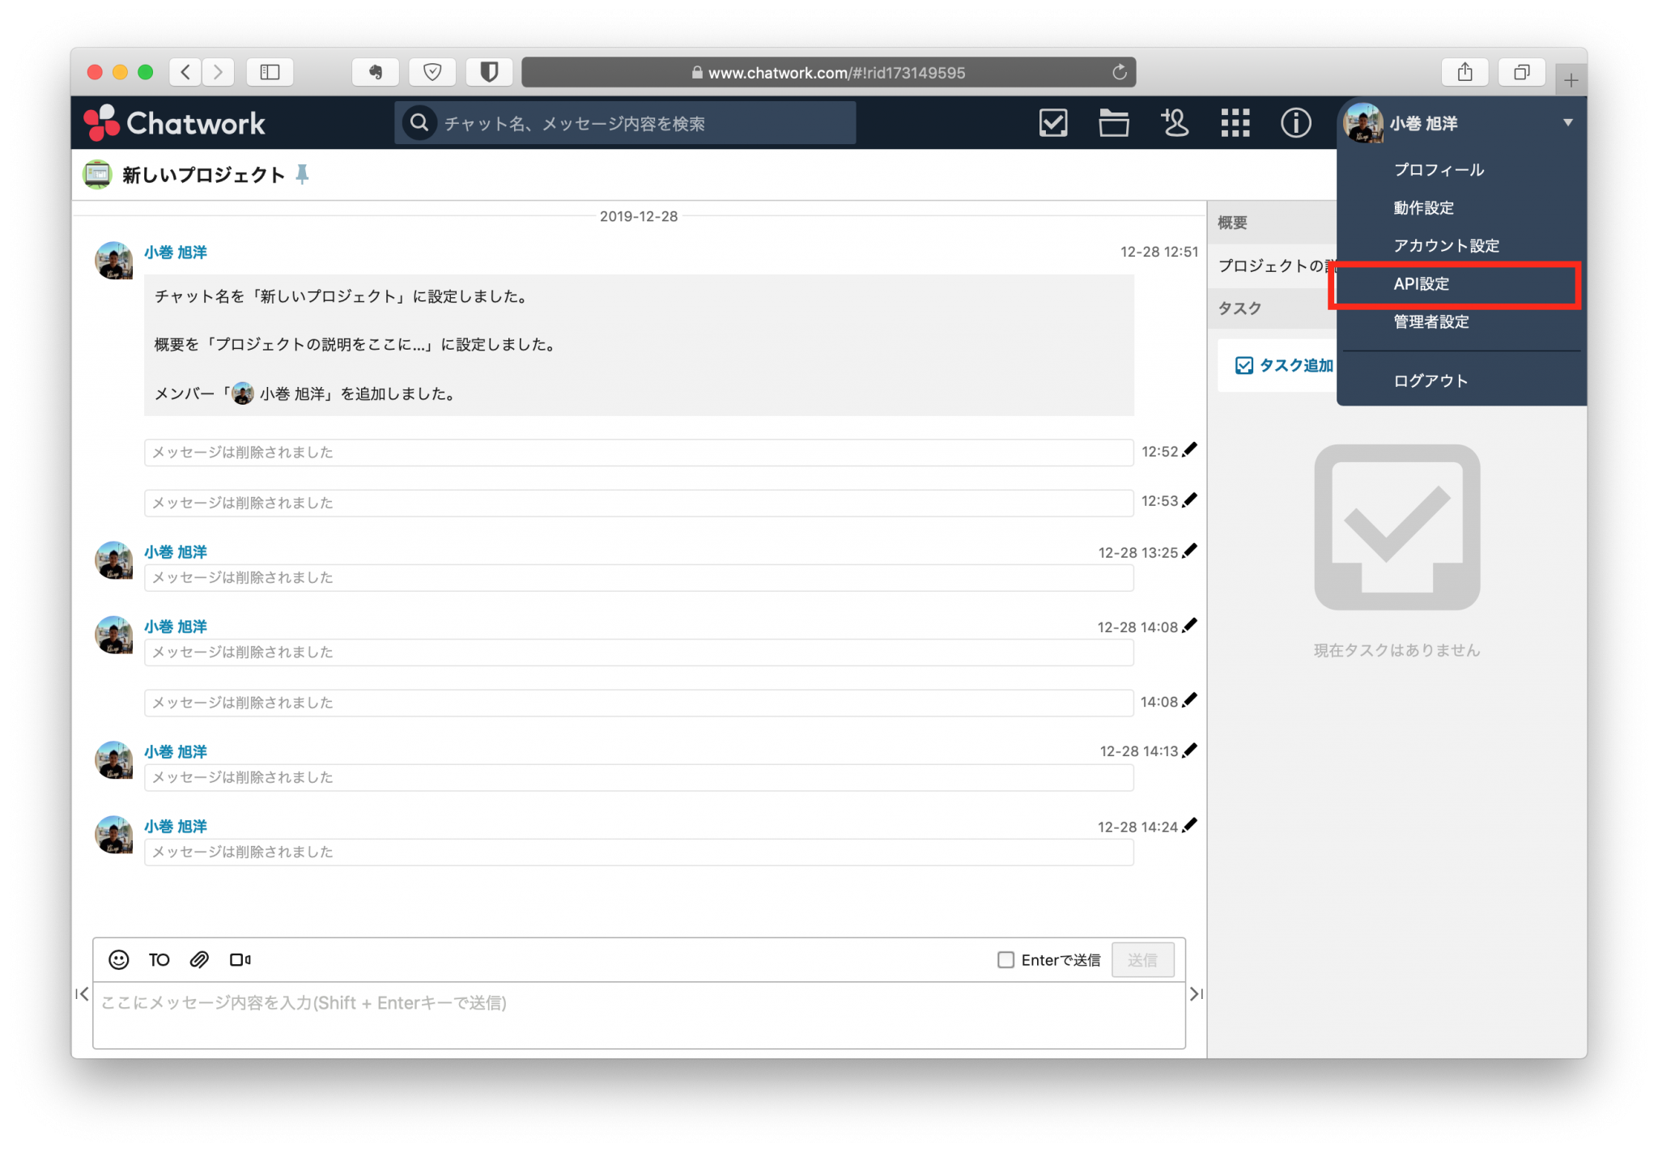This screenshot has height=1152, width=1658.
Task: Open the apps grid icon
Action: click(1235, 123)
